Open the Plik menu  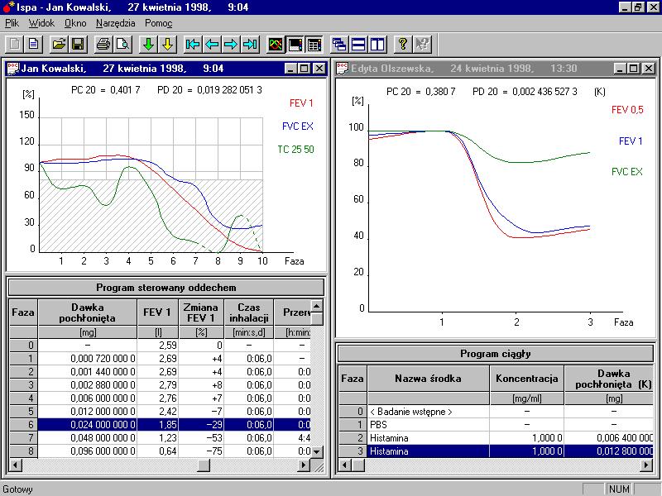[x=12, y=23]
